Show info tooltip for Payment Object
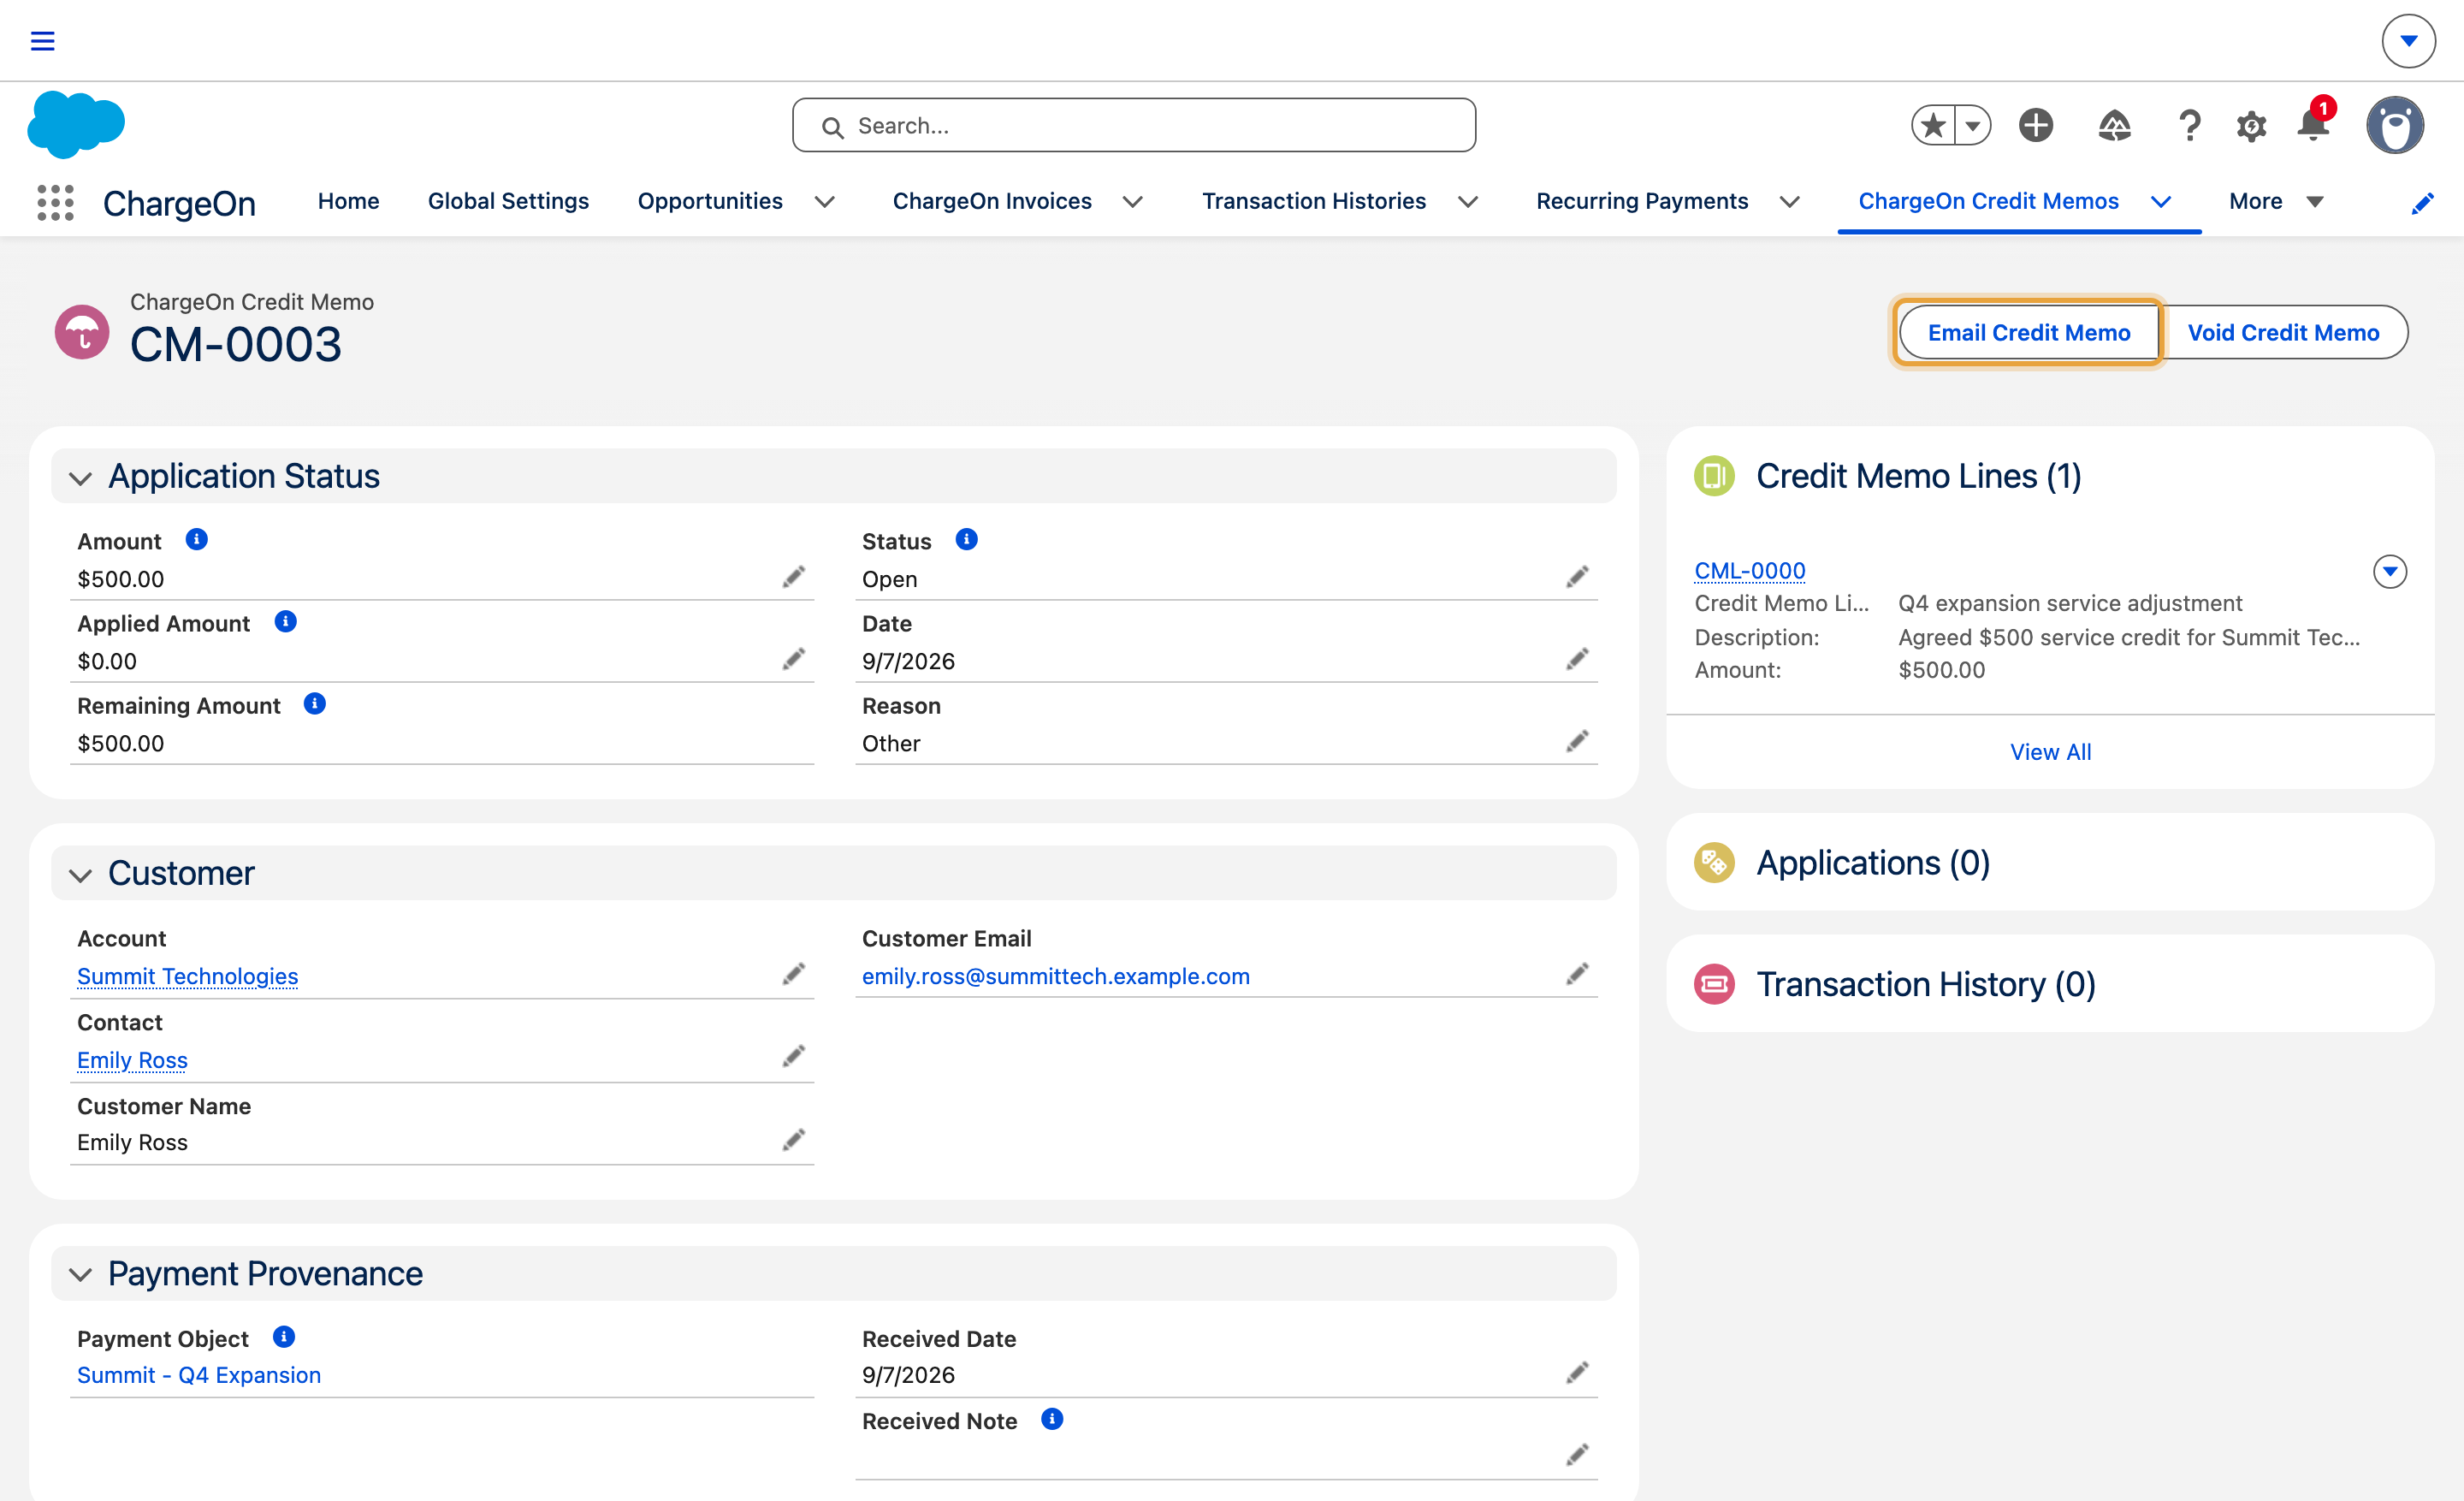2464x1501 pixels. 284,1337
